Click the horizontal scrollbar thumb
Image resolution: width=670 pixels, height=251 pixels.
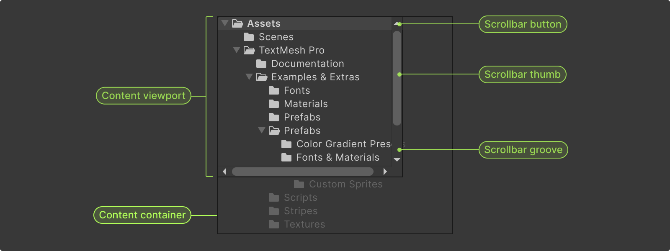(x=302, y=172)
